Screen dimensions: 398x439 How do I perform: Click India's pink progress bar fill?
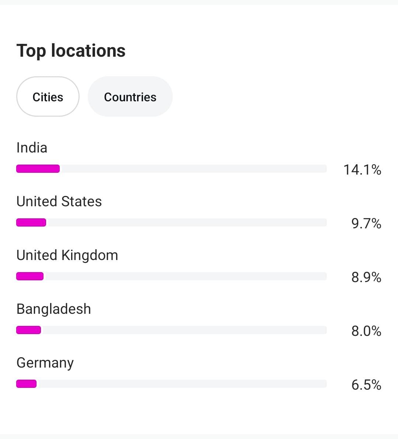[x=38, y=169]
